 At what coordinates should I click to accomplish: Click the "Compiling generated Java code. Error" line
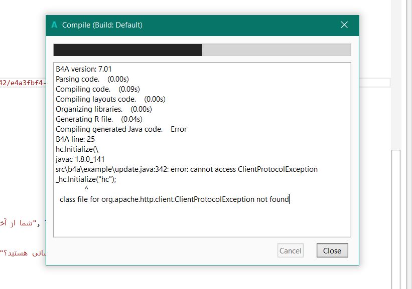click(x=121, y=129)
